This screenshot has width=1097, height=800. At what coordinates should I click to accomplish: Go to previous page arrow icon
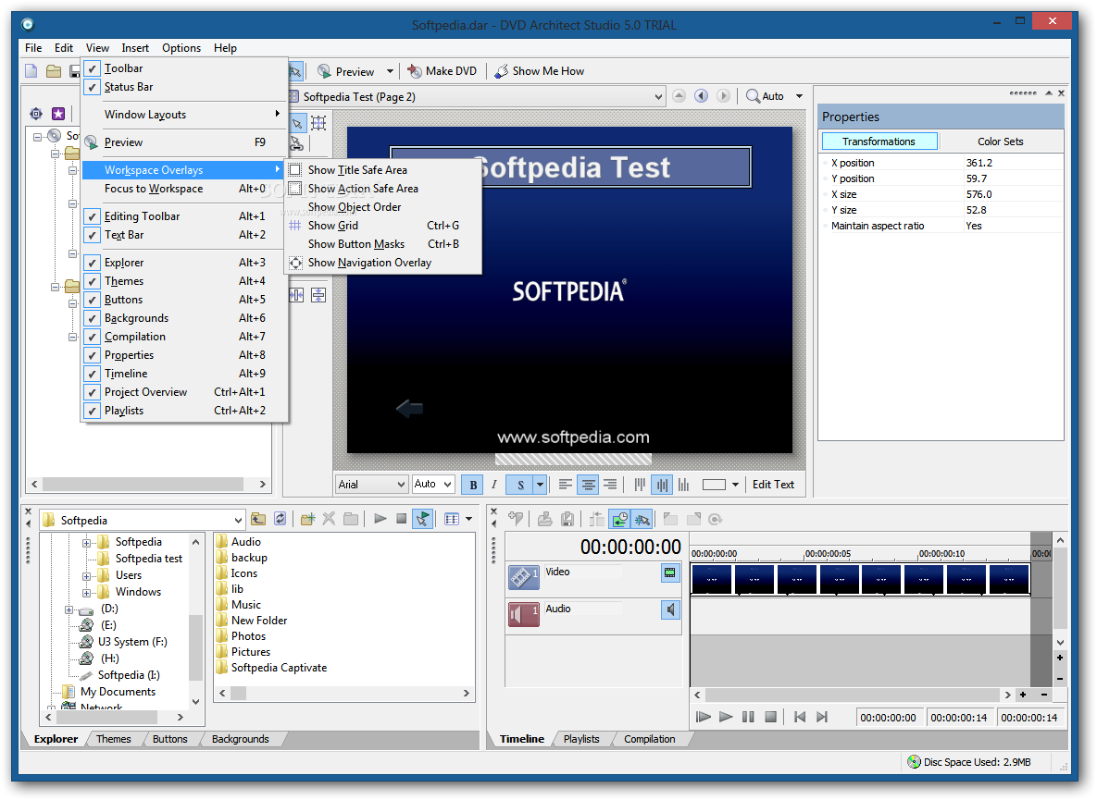[701, 95]
